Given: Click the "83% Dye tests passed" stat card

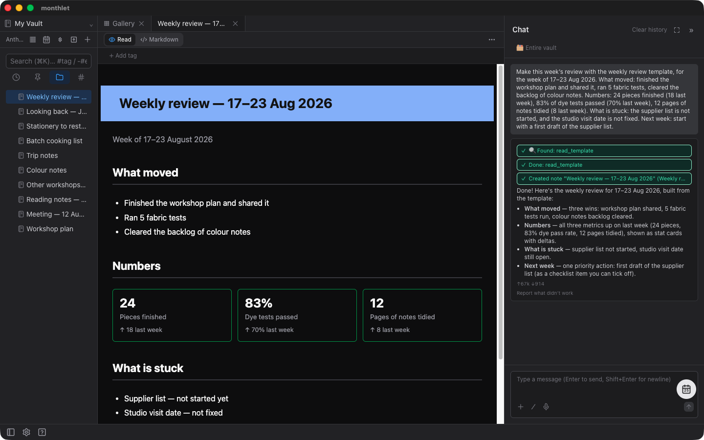Looking at the screenshot, I should 297,315.
